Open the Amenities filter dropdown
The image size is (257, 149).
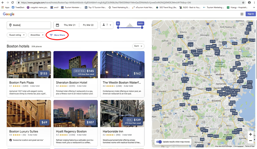coord(37,35)
